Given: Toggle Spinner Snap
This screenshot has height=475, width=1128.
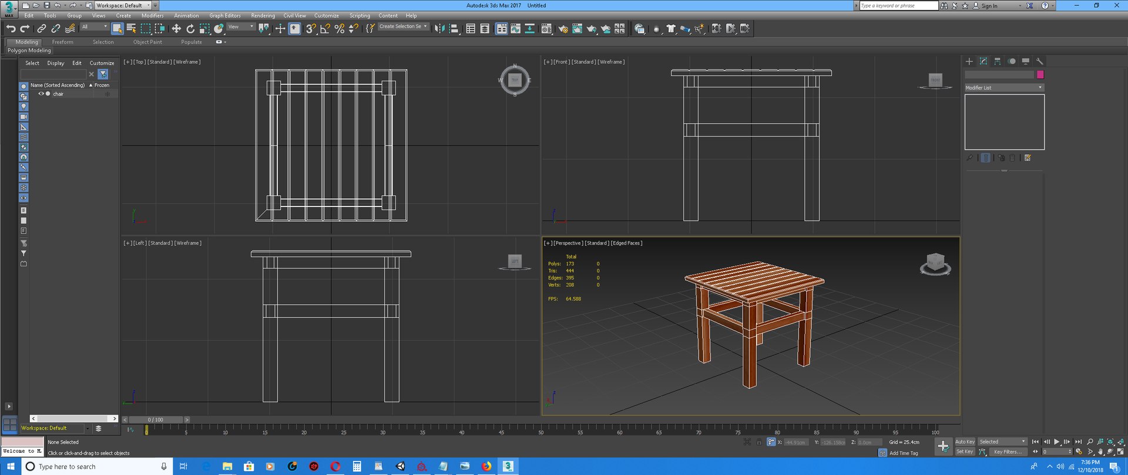Looking at the screenshot, I should point(353,28).
